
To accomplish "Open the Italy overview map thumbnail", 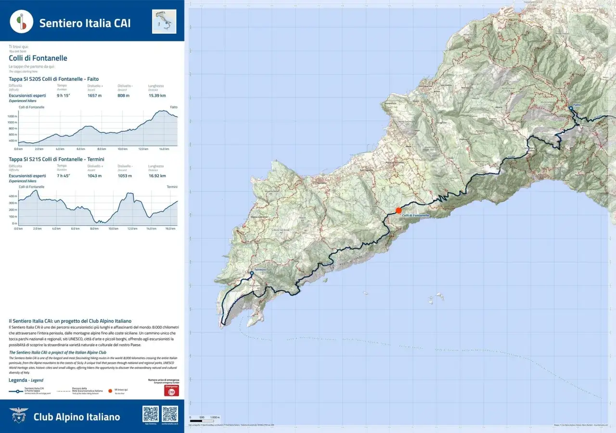I will pyautogui.click(x=164, y=22).
